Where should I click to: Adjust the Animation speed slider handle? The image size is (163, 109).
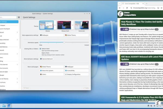[x=64, y=42]
